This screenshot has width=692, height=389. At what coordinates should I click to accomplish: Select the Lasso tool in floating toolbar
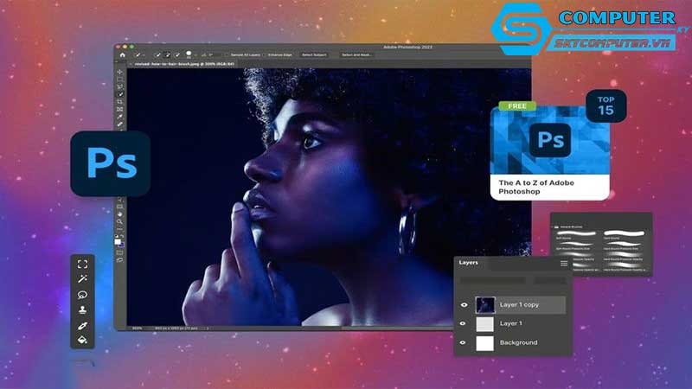pos(83,294)
